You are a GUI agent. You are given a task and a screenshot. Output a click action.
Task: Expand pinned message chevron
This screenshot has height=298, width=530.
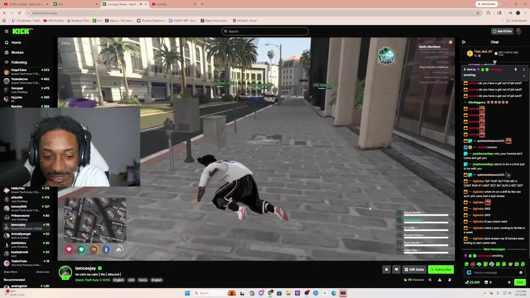(524, 76)
